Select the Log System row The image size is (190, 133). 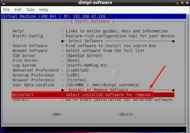tap(94, 65)
